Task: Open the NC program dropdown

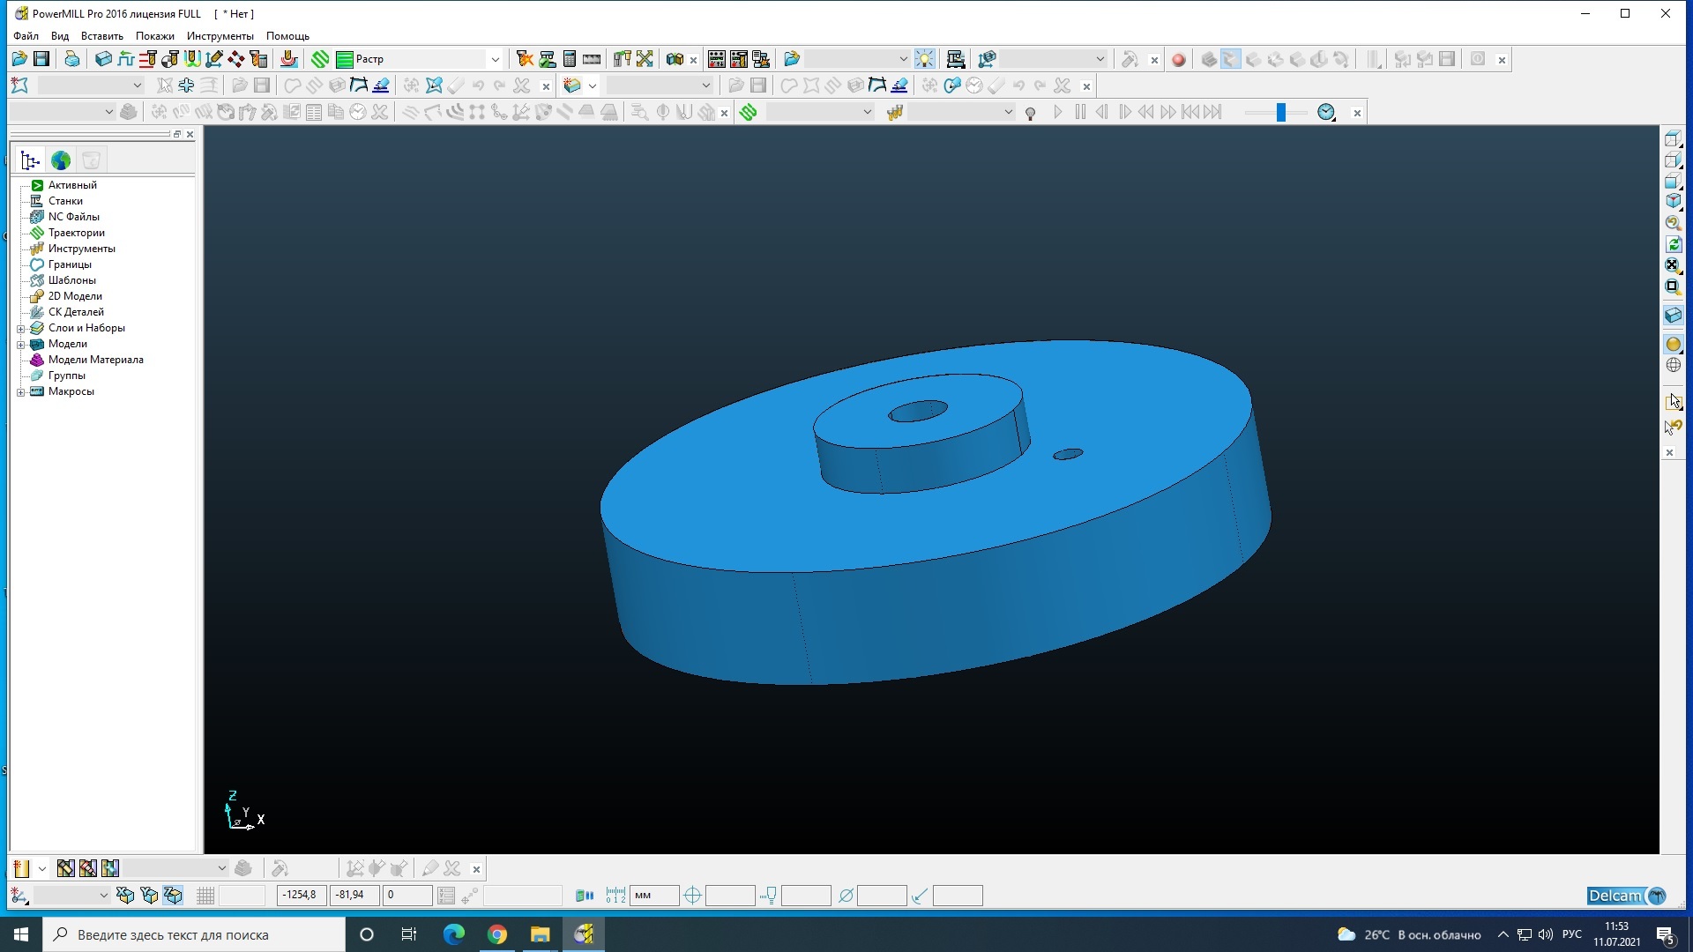Action: point(903,59)
